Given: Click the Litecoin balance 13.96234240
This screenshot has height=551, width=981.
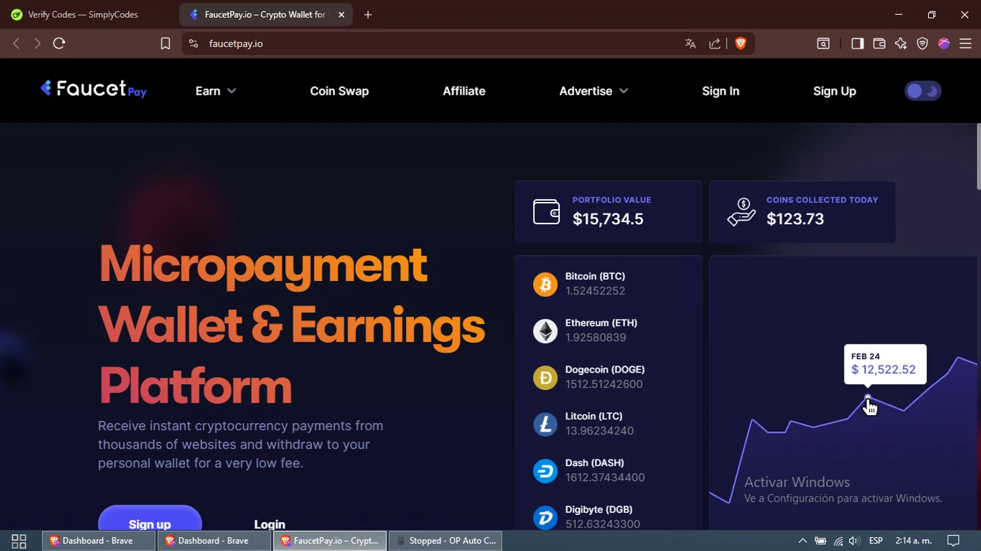Looking at the screenshot, I should [599, 431].
